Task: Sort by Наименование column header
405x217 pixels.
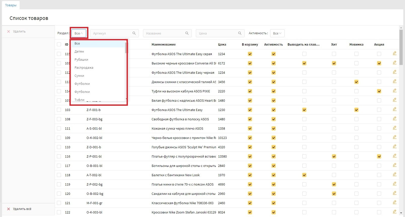Action: pos(164,45)
